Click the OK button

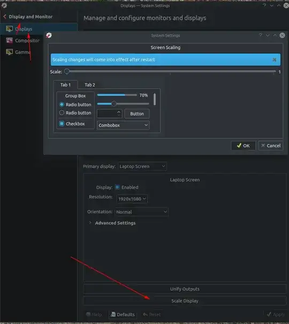(243, 146)
